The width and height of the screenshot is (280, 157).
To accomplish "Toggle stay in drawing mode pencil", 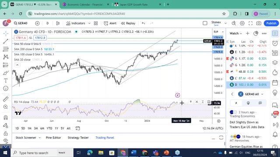I will click(6, 126).
